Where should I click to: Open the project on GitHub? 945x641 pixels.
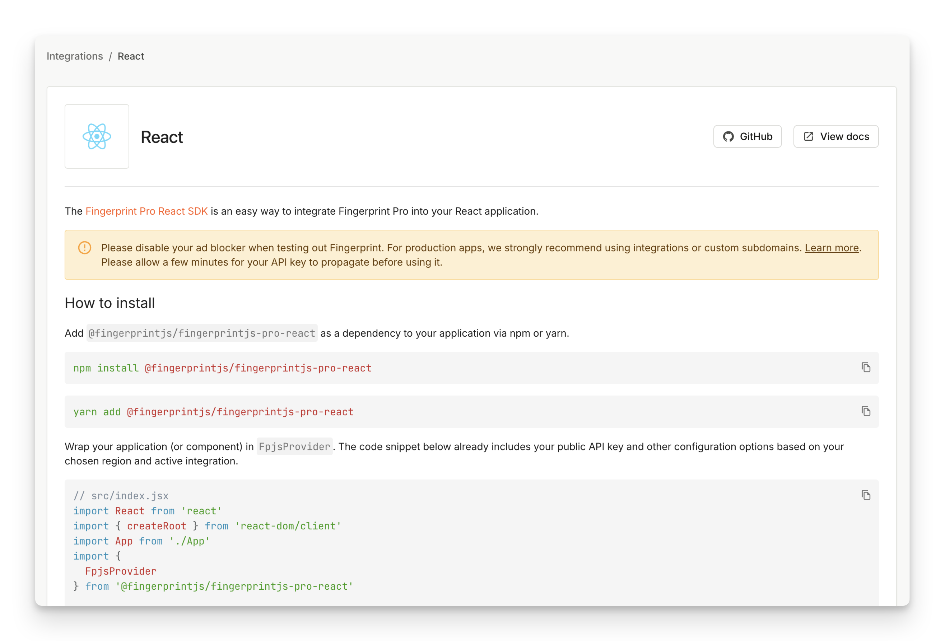coord(748,137)
